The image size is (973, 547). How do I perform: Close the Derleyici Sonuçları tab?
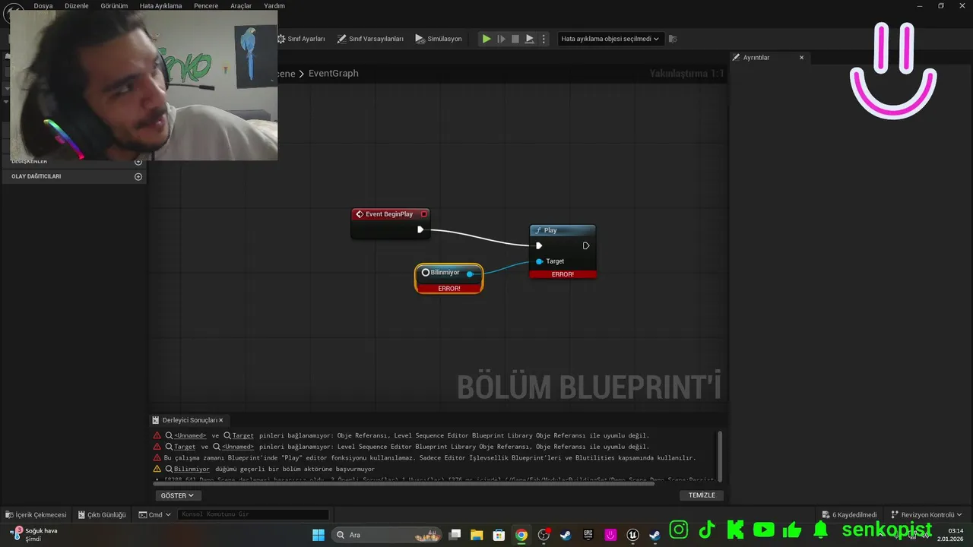221,420
